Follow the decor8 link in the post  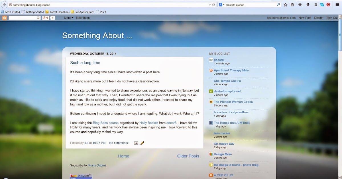tap(172, 123)
